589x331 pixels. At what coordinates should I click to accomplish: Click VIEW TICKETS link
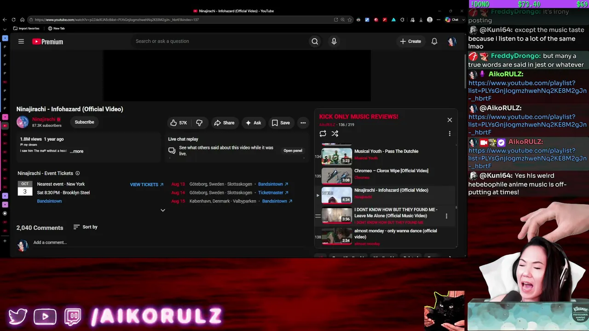pyautogui.click(x=147, y=184)
